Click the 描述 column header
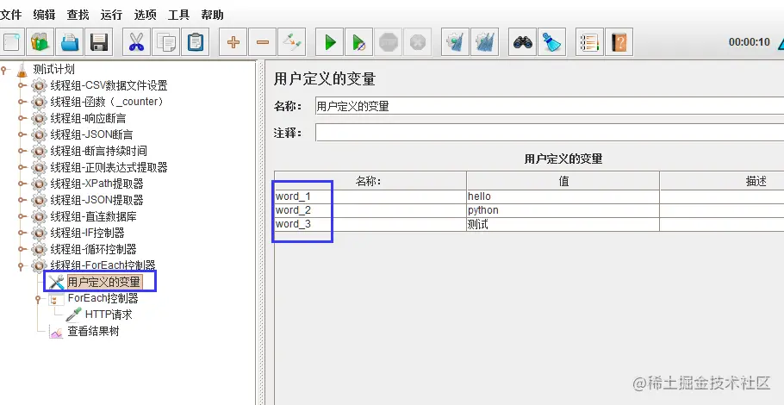This screenshot has width=784, height=405. tap(722, 181)
